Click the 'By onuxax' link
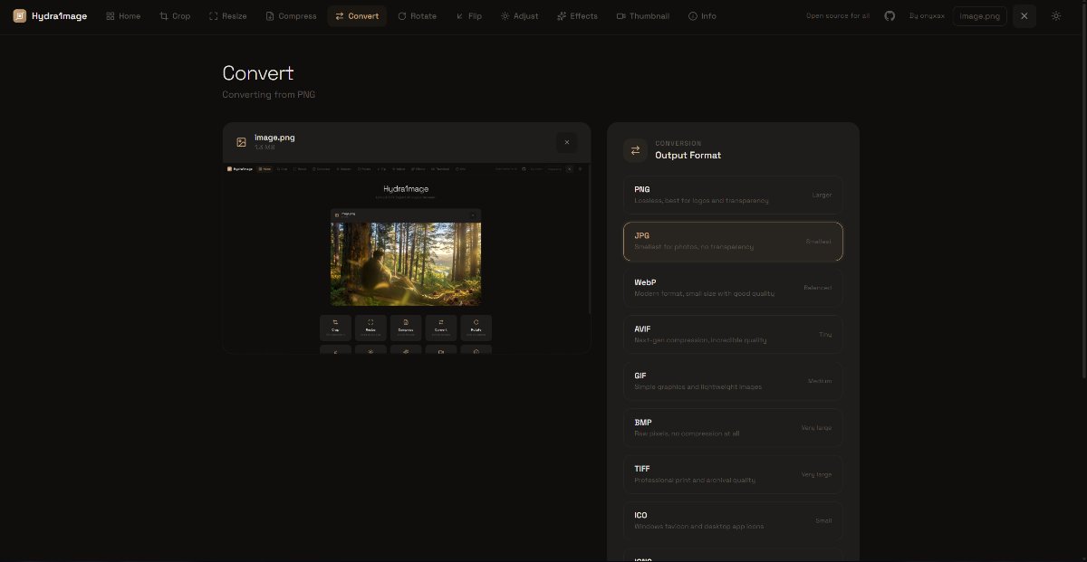The height and width of the screenshot is (562, 1087). click(927, 16)
